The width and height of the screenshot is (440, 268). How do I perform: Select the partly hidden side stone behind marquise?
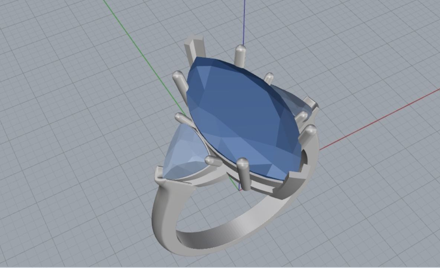pos(292,100)
